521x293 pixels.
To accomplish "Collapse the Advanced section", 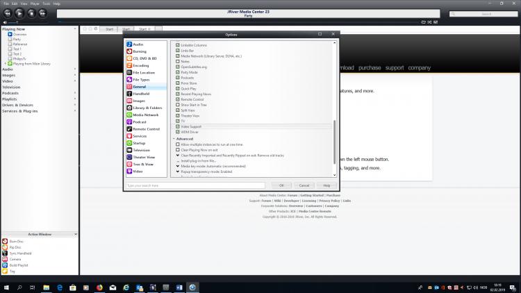I will [x=174, y=139].
